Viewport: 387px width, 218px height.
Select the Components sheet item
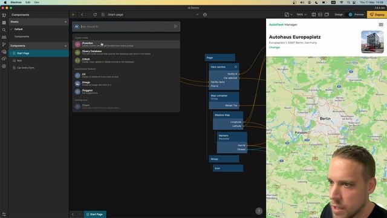click(39, 36)
